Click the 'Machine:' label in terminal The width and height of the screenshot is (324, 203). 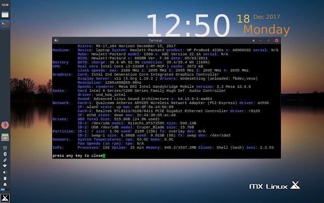click(x=62, y=50)
